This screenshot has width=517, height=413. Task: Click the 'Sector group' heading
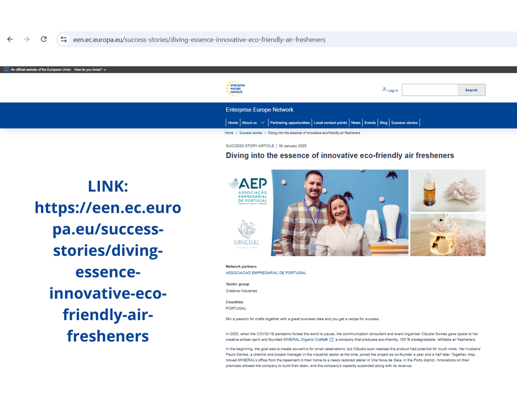tap(237, 284)
